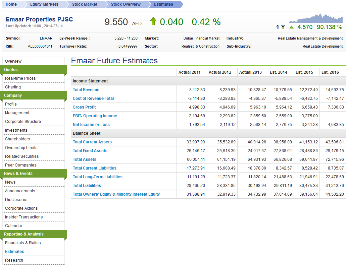Click the Balance Sheet section row
Screen dimensions: 347x265
tap(208, 133)
